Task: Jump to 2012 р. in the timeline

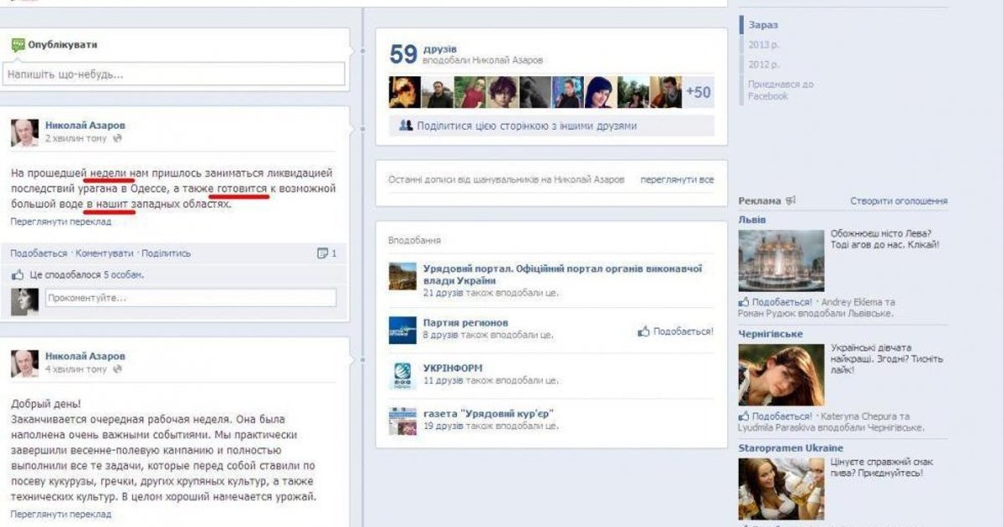Action: pyautogui.click(x=764, y=64)
